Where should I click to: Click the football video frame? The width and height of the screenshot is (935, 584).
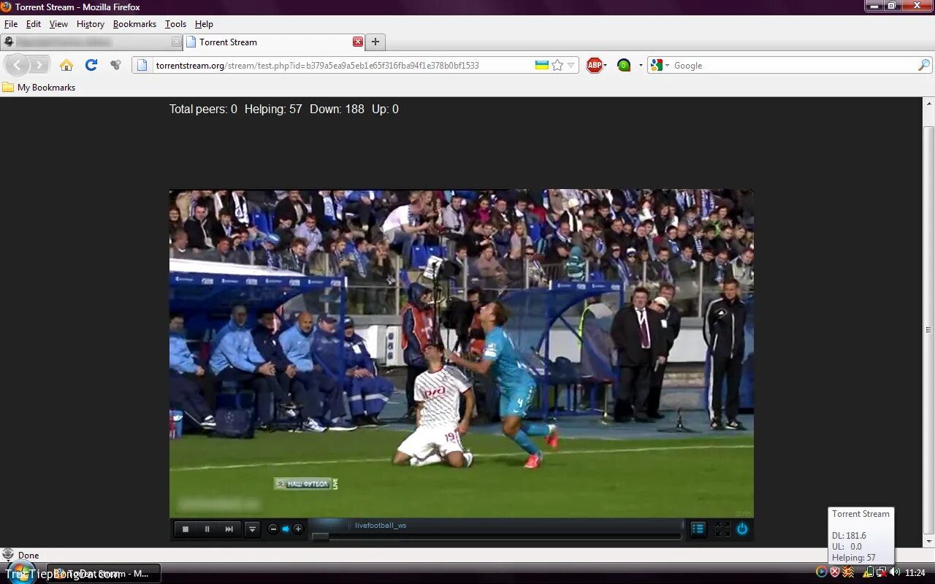pyautogui.click(x=462, y=354)
